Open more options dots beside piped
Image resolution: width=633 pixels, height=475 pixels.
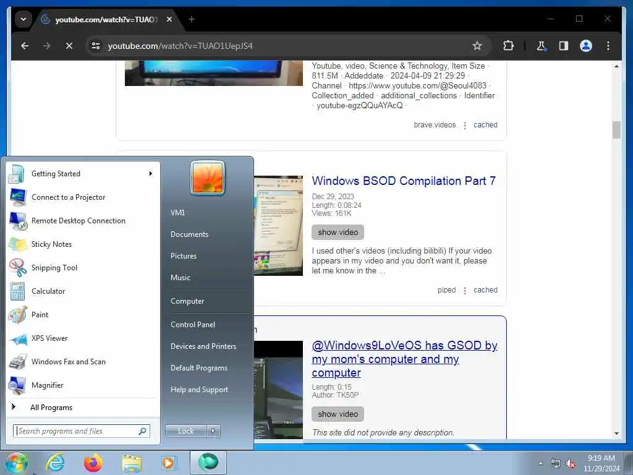click(465, 291)
